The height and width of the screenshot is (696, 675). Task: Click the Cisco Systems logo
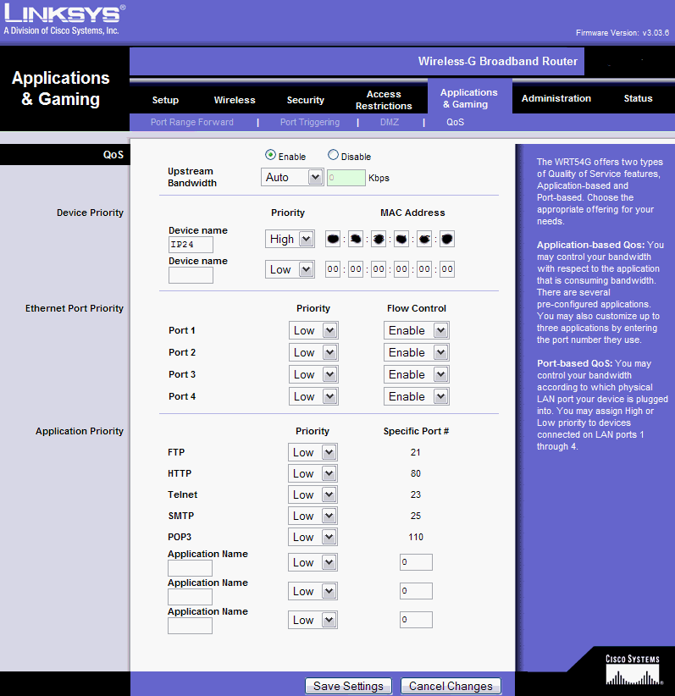[634, 670]
